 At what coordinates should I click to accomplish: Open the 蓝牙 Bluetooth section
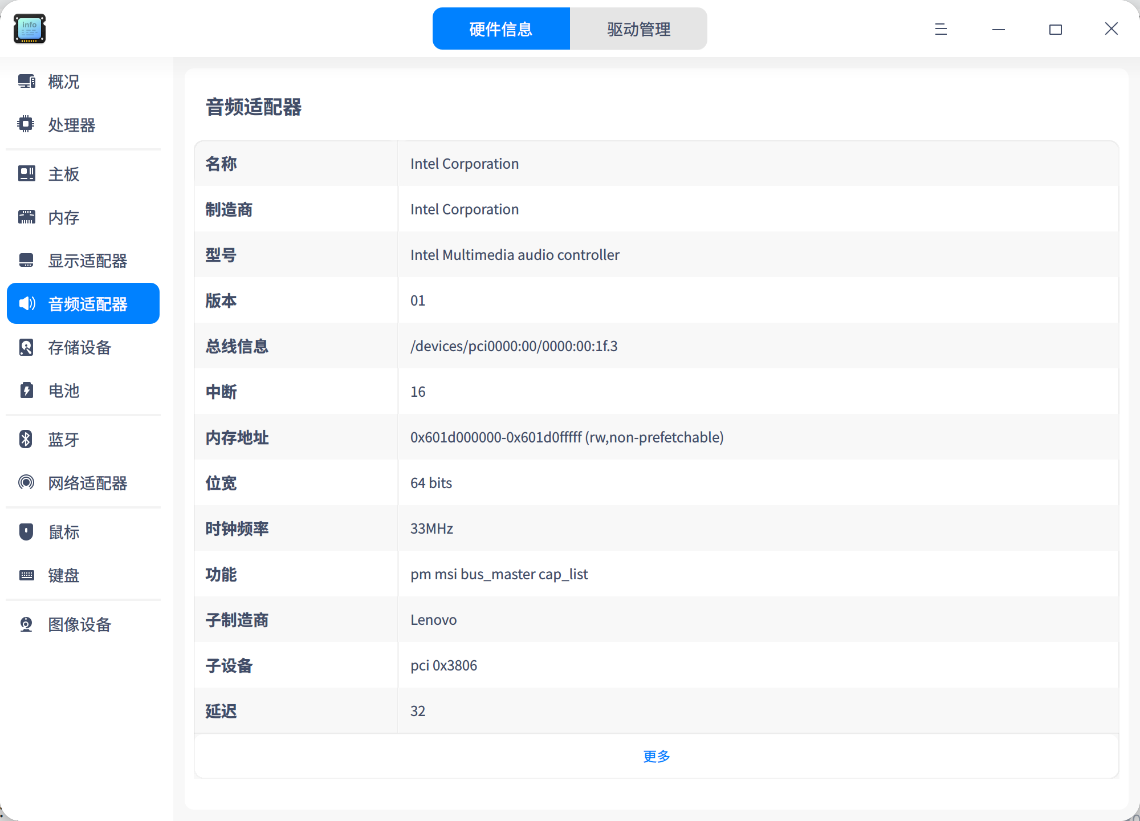point(63,440)
